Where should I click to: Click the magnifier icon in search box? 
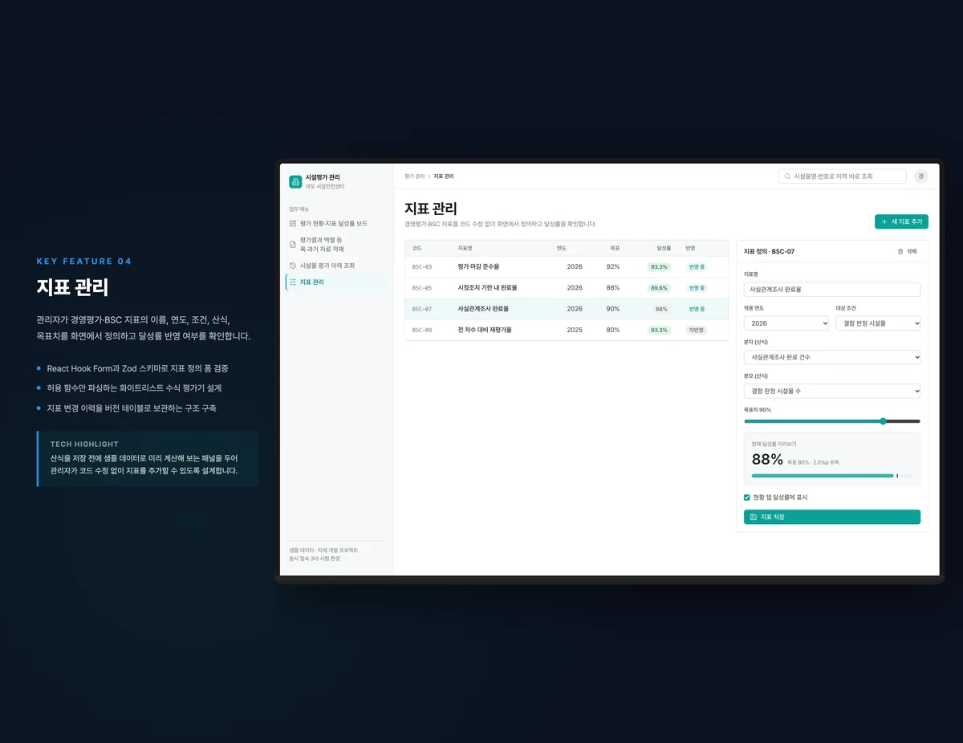(787, 177)
